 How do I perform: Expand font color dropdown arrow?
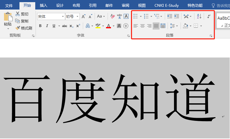(113, 26)
